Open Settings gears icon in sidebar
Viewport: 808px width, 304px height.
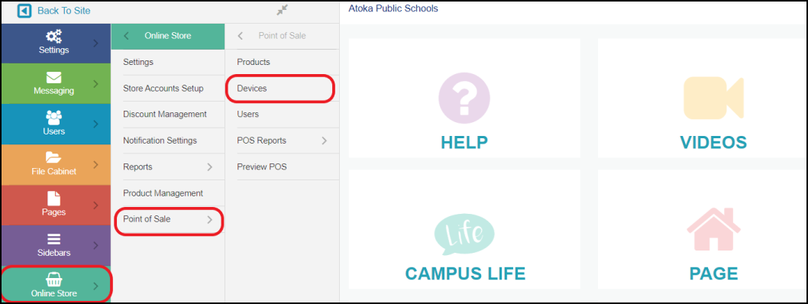53,37
